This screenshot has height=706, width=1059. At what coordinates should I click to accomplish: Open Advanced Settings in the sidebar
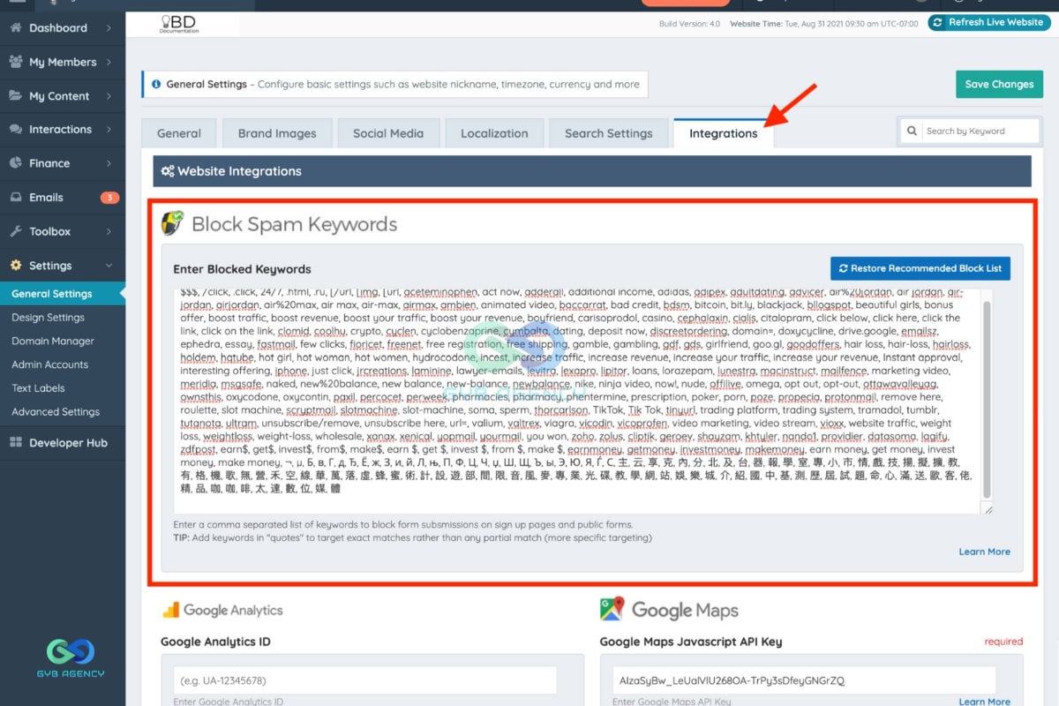(x=55, y=412)
